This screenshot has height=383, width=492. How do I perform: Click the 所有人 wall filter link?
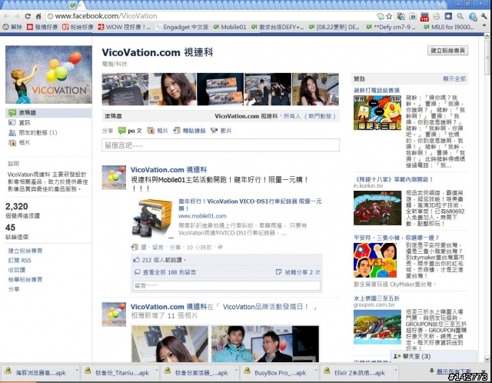pos(292,116)
